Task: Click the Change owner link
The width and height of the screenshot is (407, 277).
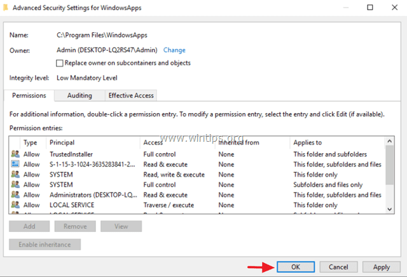Action: point(174,50)
